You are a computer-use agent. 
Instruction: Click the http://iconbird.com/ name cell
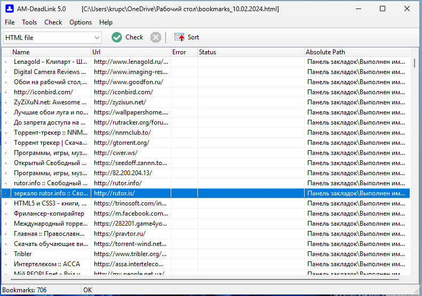(x=51, y=92)
